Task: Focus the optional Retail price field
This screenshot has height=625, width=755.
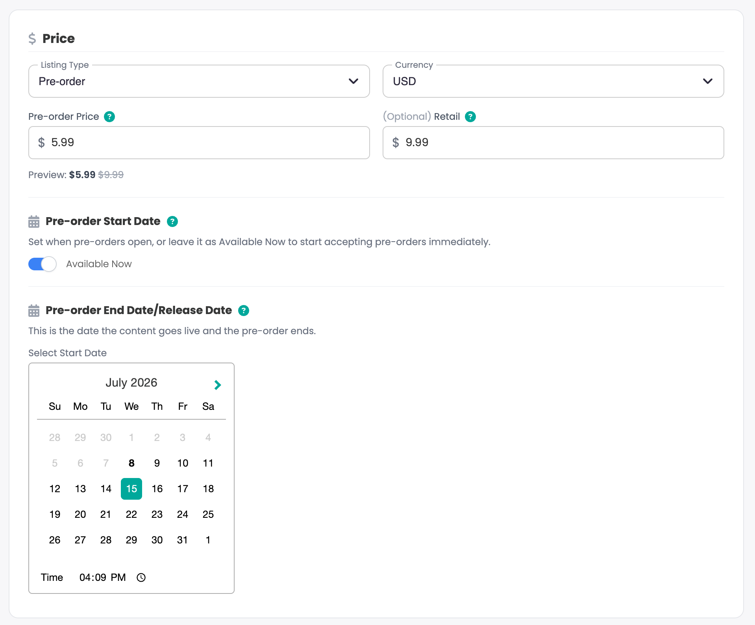Action: [x=553, y=143]
